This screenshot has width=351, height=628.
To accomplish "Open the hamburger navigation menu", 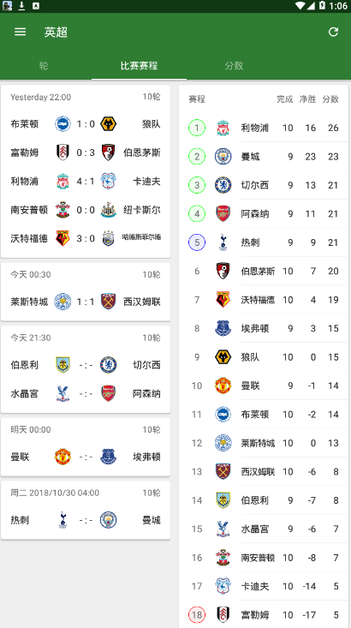I will coord(20,32).
